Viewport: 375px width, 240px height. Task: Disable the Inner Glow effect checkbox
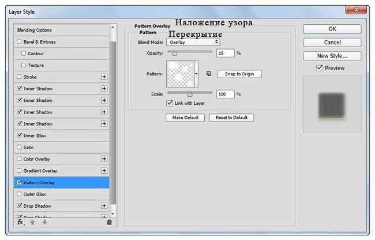pyautogui.click(x=20, y=136)
